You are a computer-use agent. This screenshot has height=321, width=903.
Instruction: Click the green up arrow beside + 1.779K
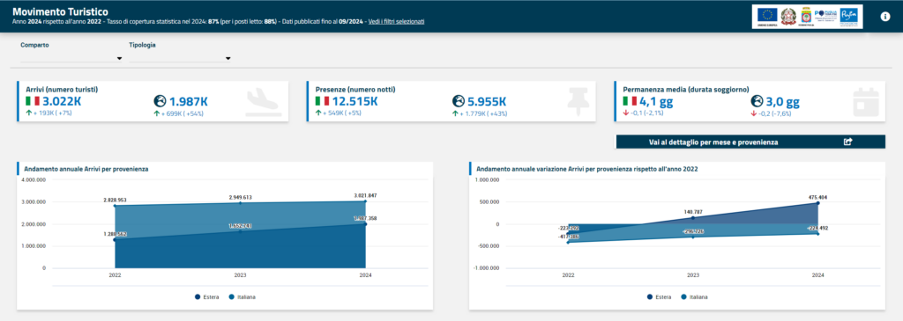pyautogui.click(x=455, y=113)
